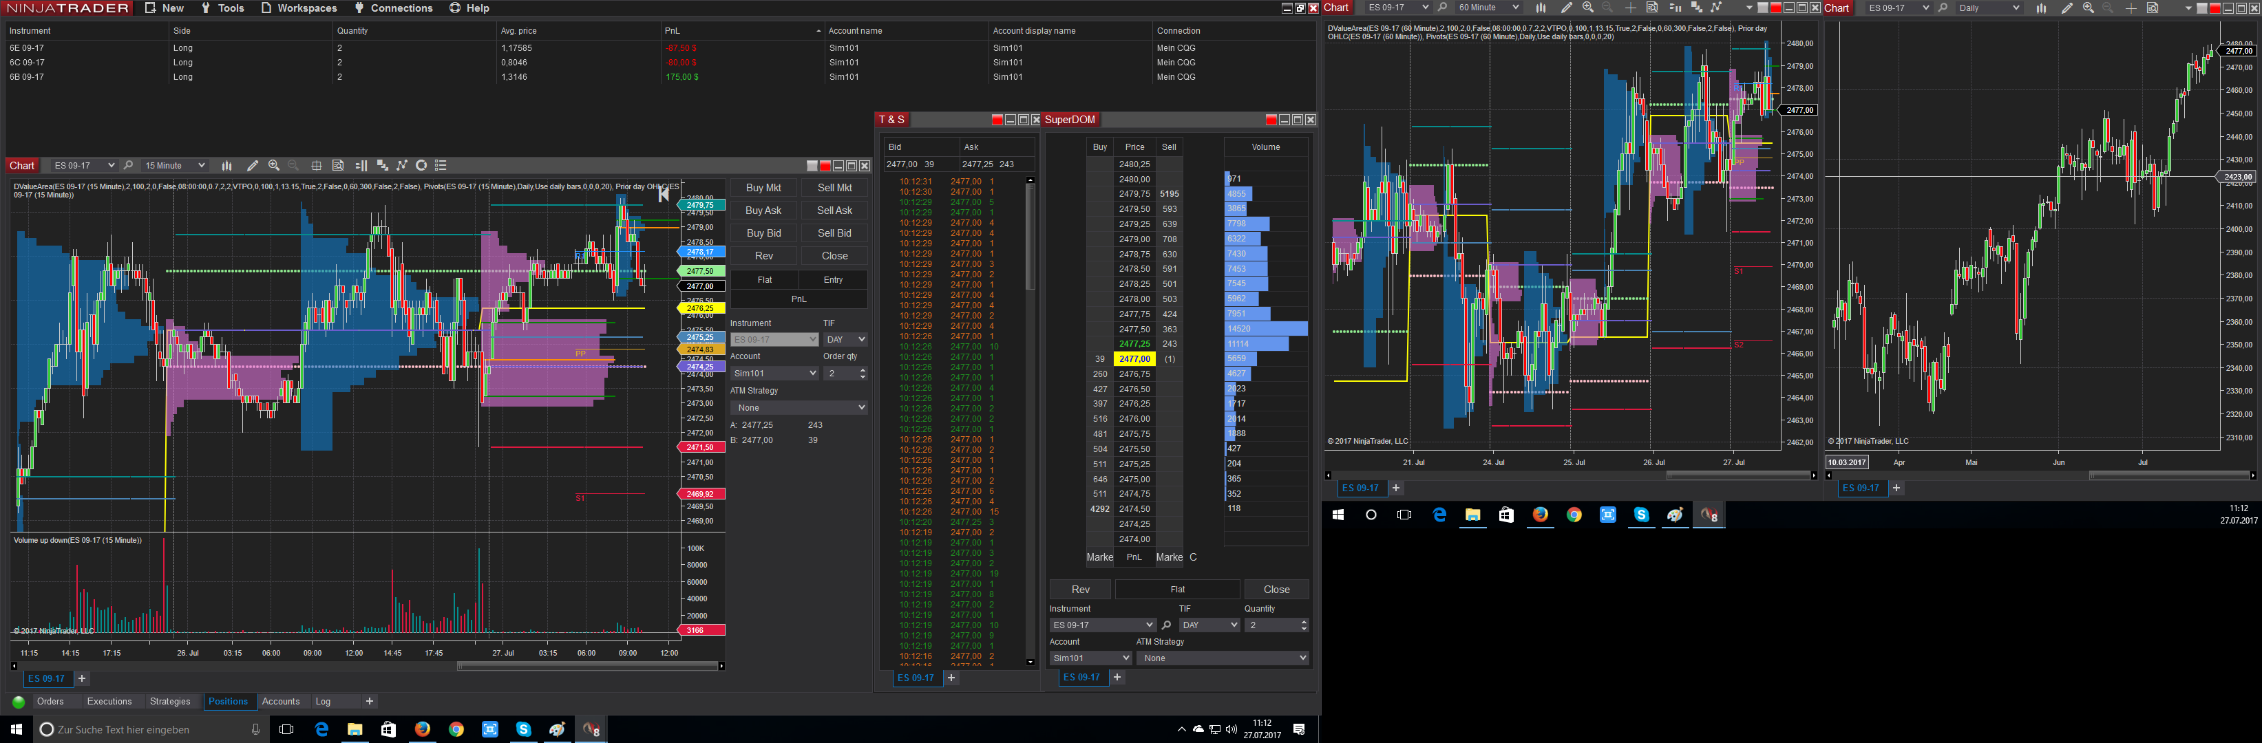This screenshot has height=743, width=2262.
Task: Show the data box in 15 Minute chart
Action: pos(338,166)
